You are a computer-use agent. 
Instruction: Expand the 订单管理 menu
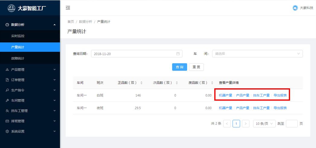(x=30, y=80)
